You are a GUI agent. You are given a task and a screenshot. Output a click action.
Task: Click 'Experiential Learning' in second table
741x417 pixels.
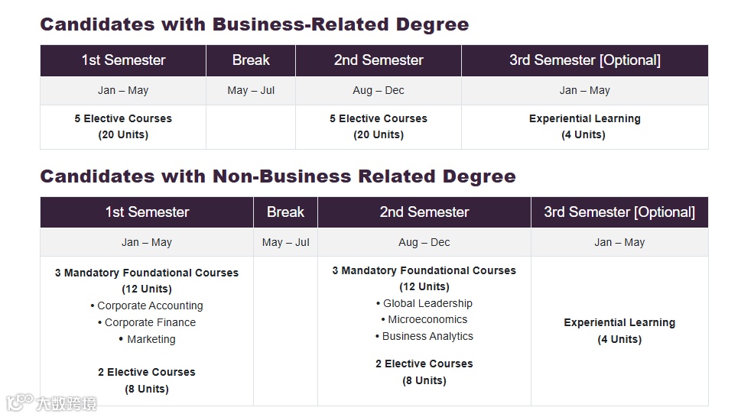[619, 322]
